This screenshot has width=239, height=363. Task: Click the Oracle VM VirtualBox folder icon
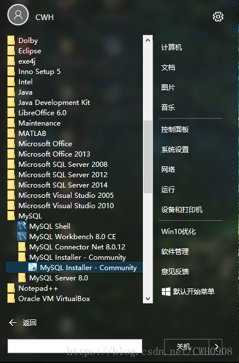point(11,298)
